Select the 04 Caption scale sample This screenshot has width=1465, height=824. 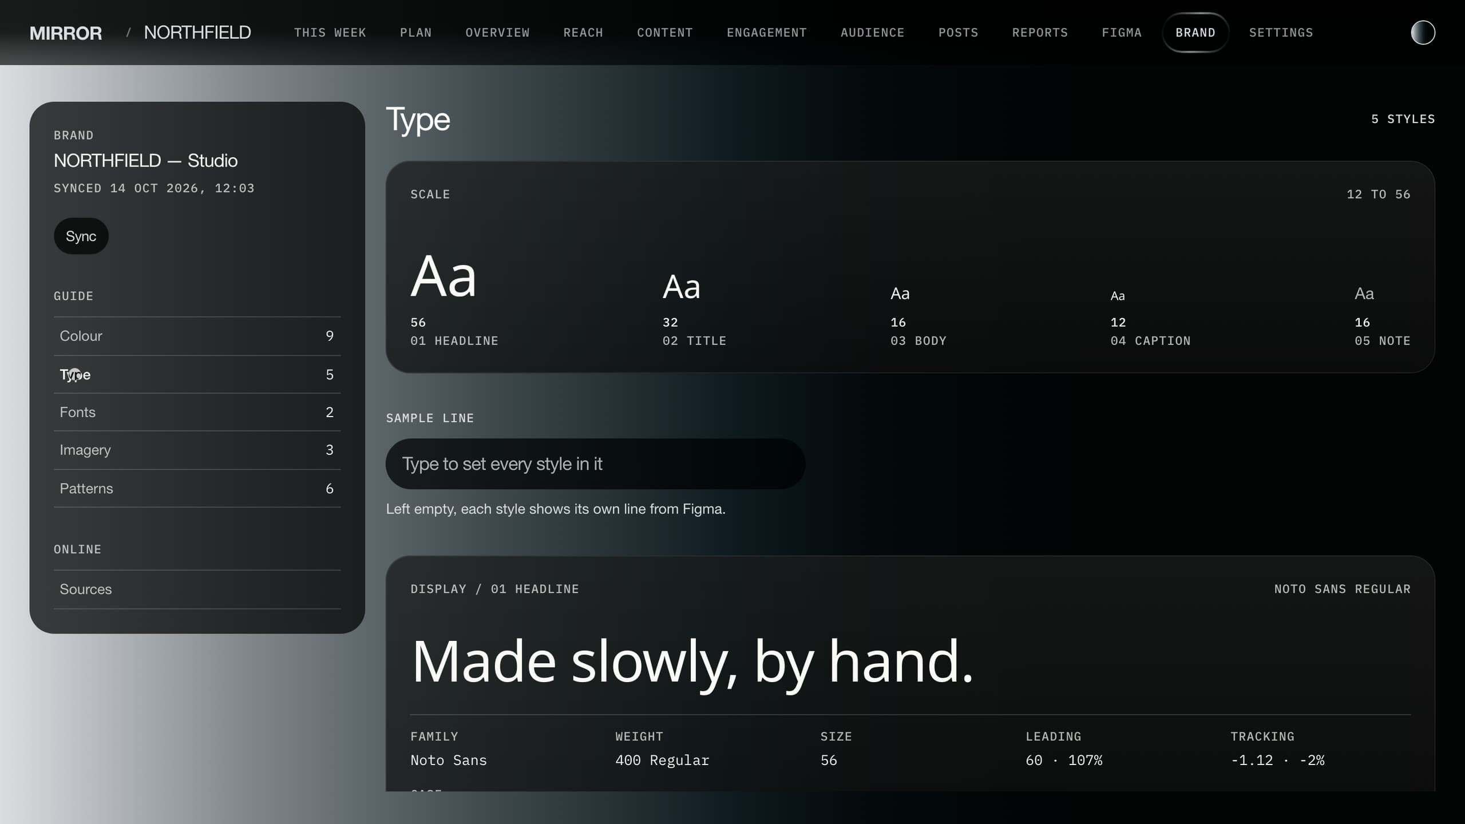click(x=1150, y=318)
